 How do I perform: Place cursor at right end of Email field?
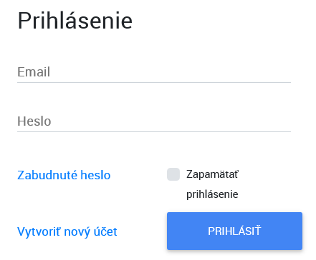coord(287,72)
